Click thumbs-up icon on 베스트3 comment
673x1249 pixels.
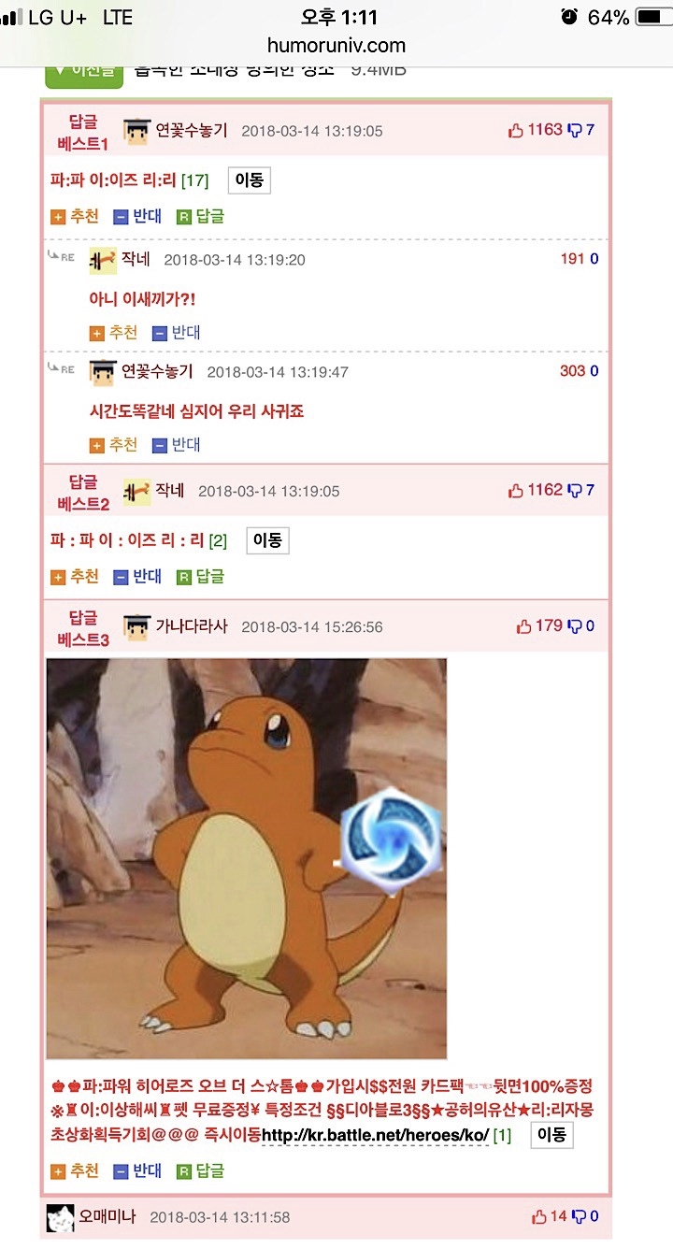click(524, 626)
